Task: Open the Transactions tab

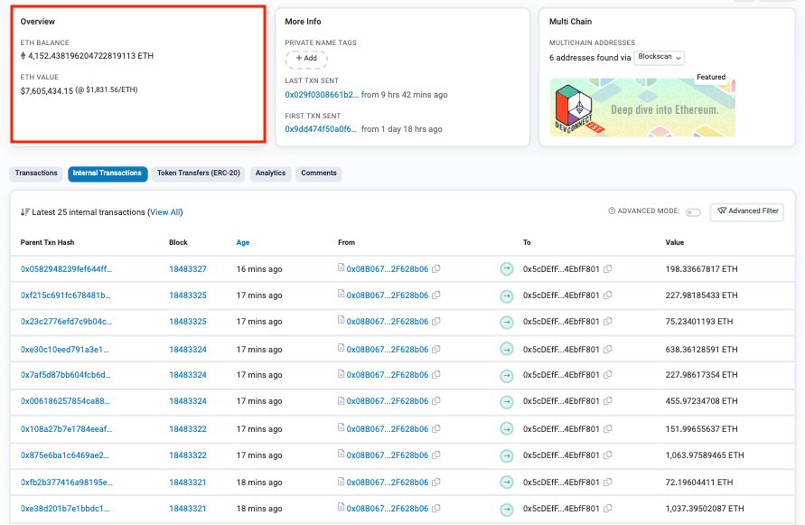Action: tap(36, 173)
